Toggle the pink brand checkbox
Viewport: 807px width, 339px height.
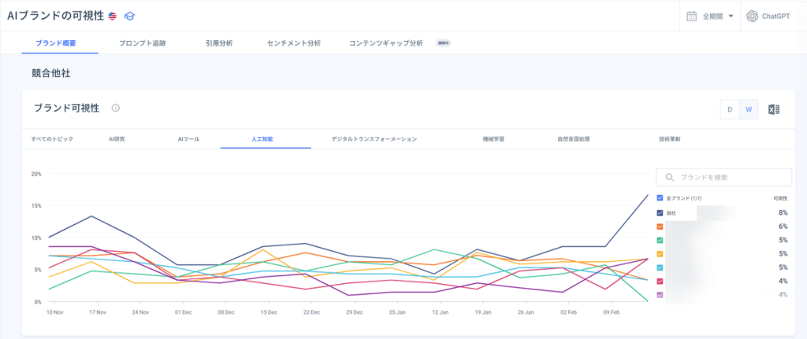[x=660, y=281]
